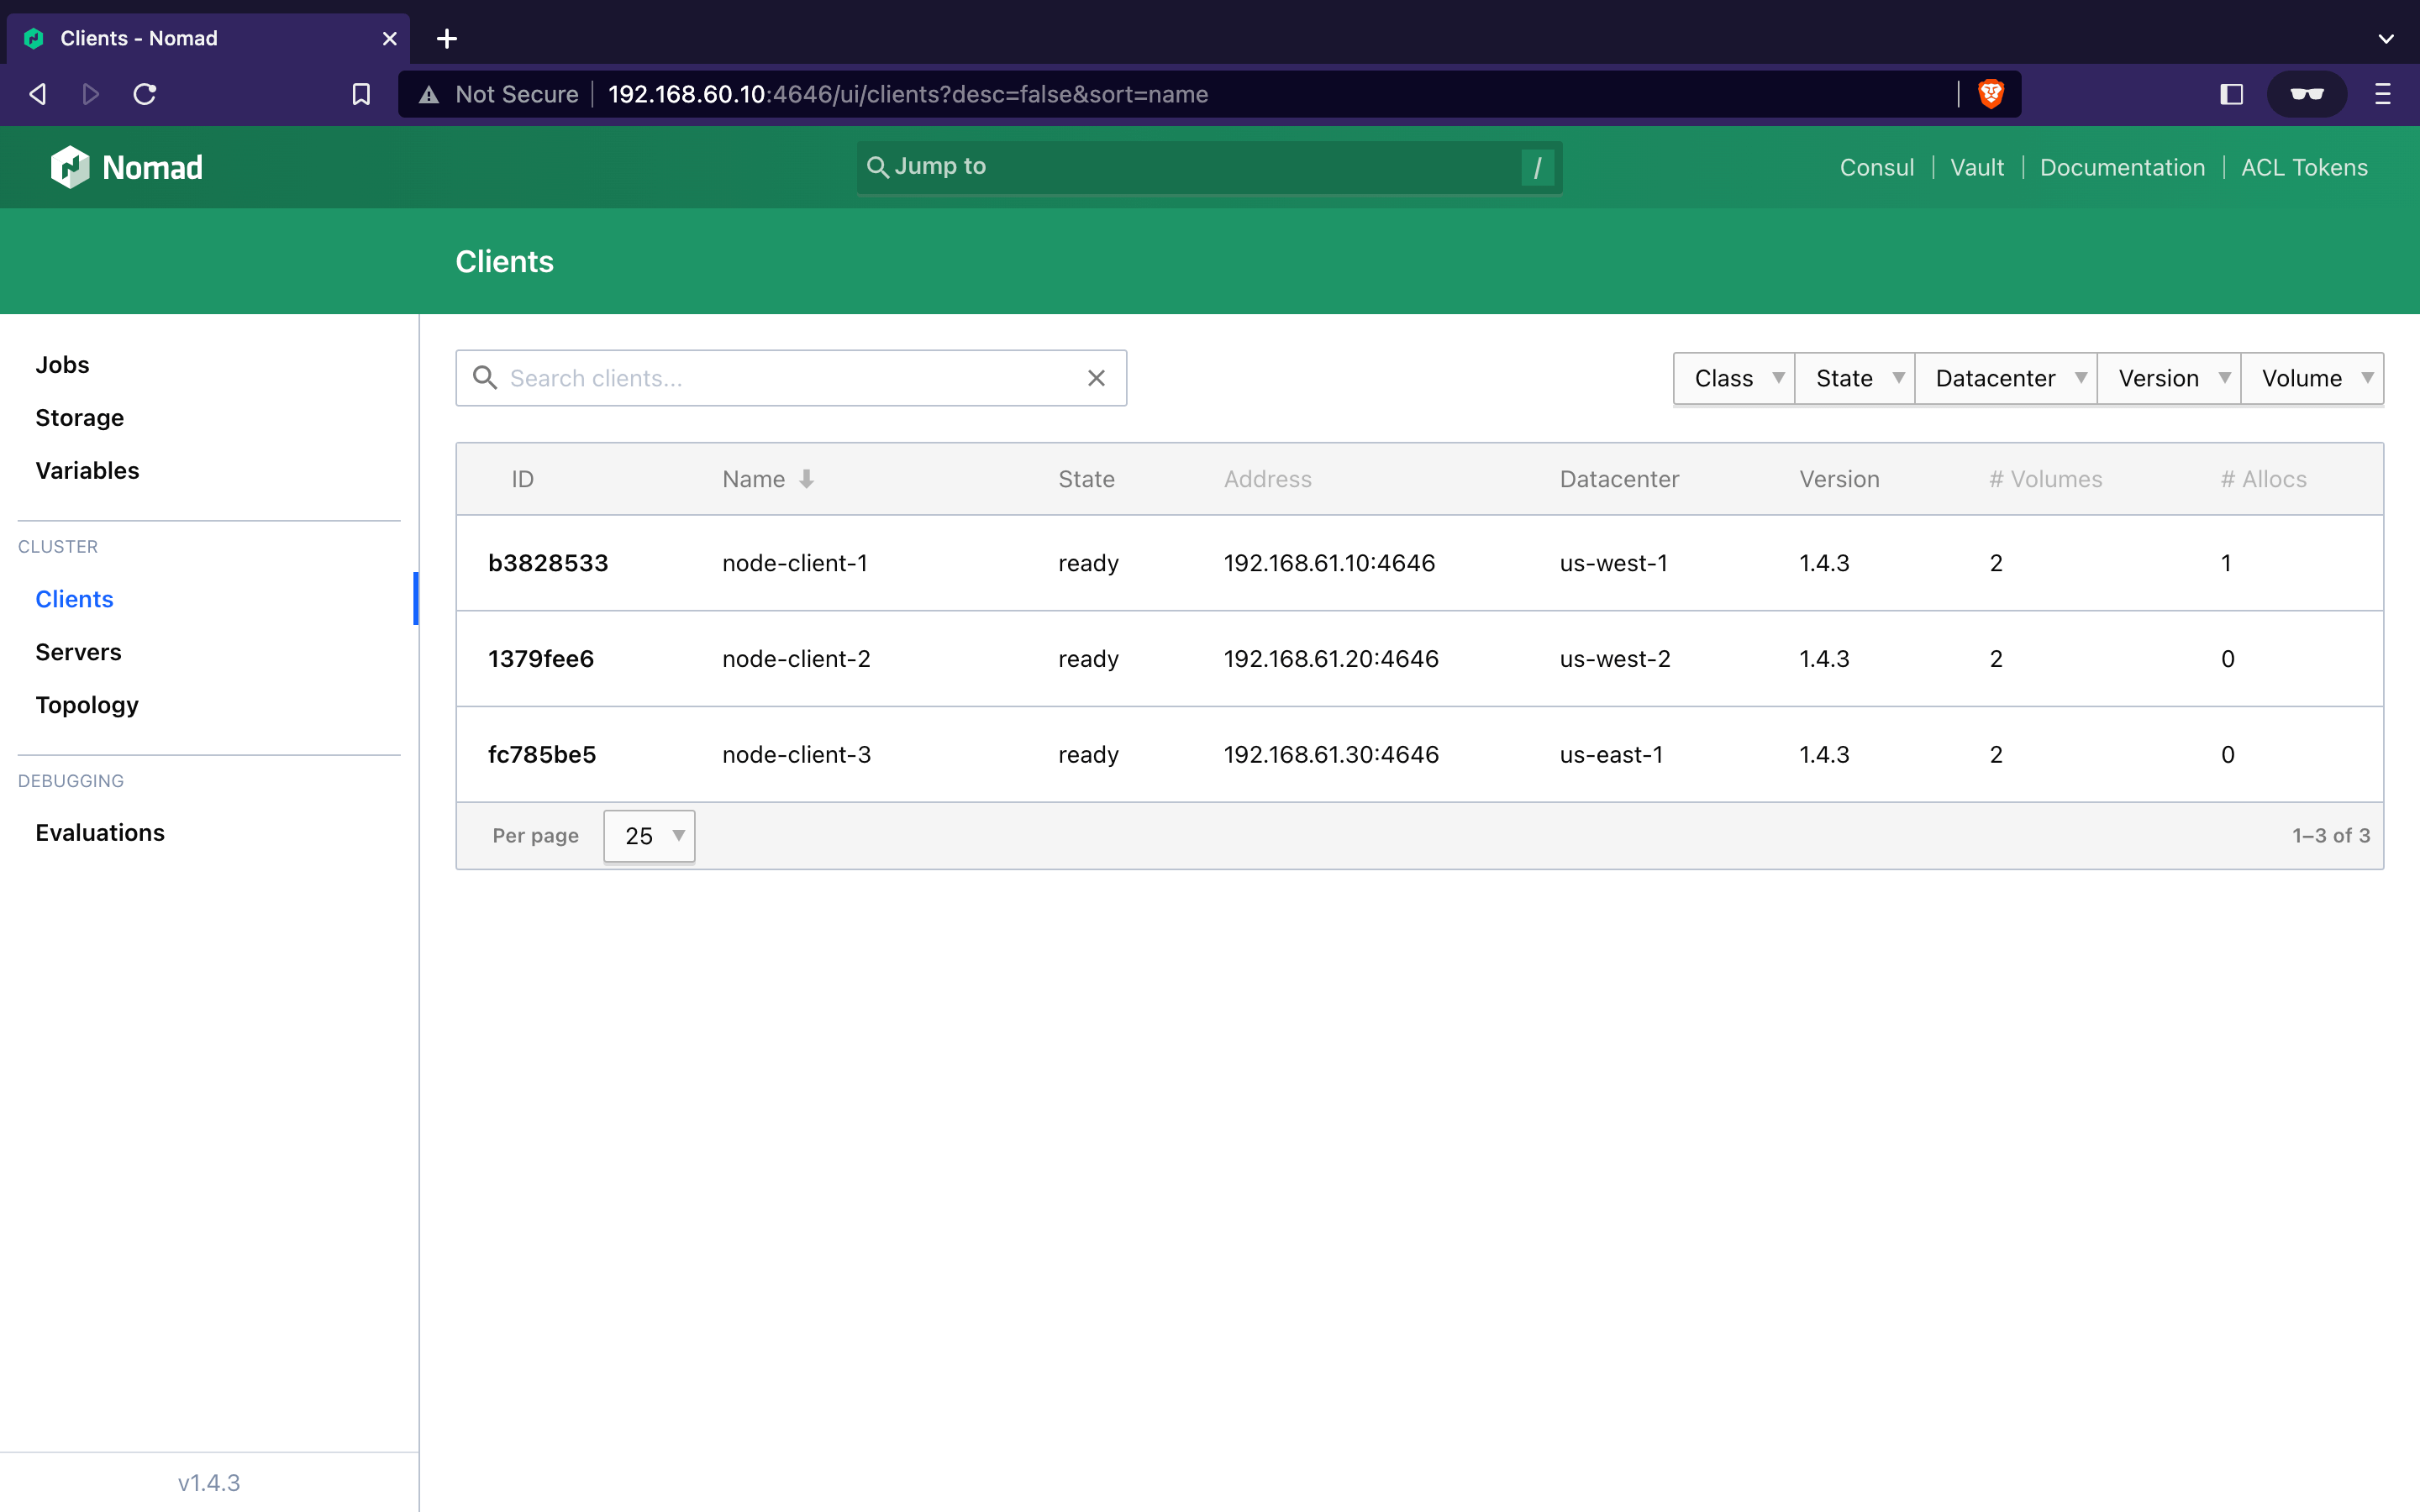Reload the page
Image resolution: width=2420 pixels, height=1512 pixels.
tap(145, 94)
